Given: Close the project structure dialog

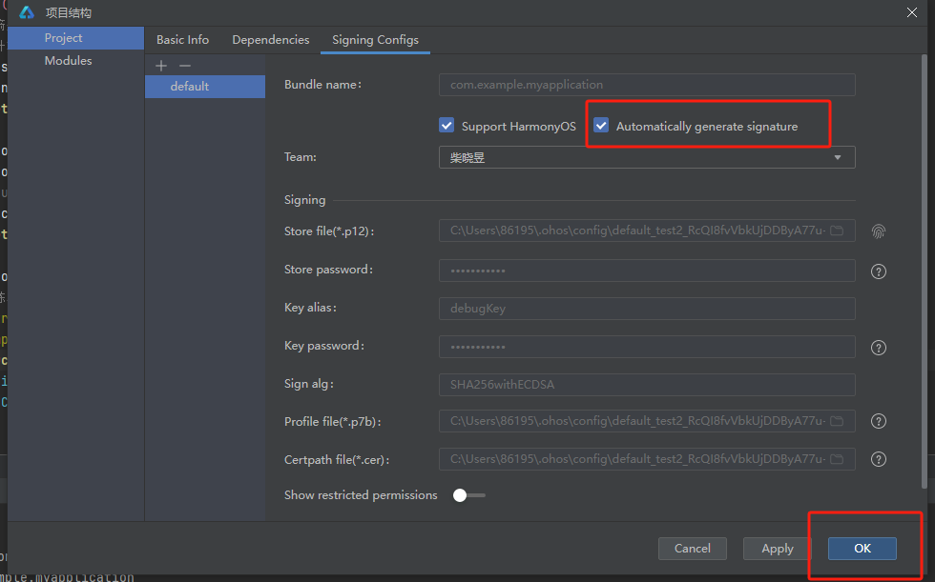Looking at the screenshot, I should pos(912,12).
